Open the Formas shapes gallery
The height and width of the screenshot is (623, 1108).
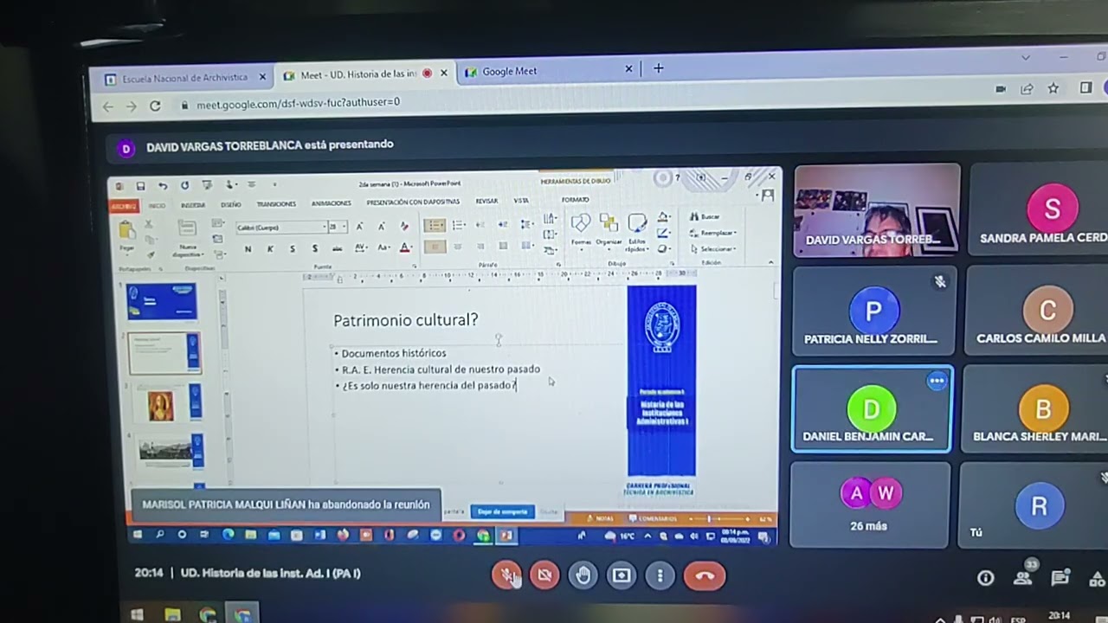coord(581,229)
